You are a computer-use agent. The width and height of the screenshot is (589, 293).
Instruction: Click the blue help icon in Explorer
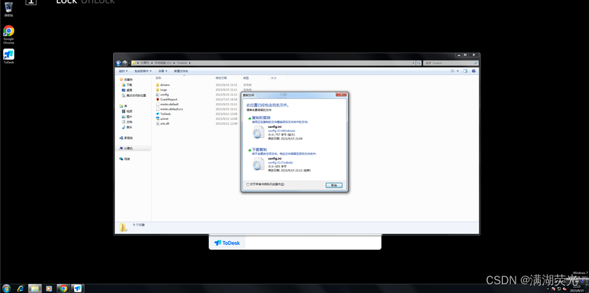coord(474,71)
